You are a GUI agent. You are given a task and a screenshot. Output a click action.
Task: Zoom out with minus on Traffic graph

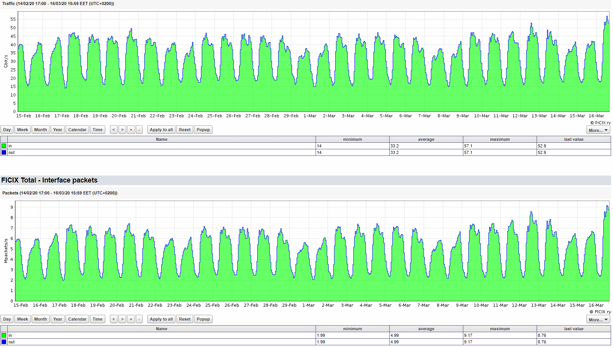[139, 130]
